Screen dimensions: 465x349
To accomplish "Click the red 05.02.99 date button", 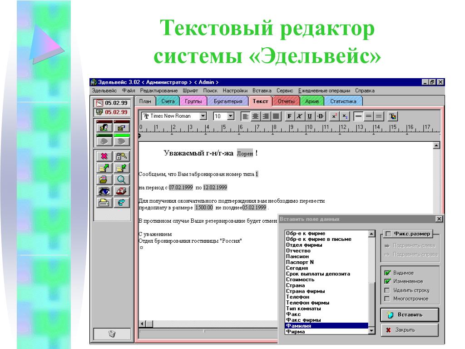I will (x=112, y=112).
